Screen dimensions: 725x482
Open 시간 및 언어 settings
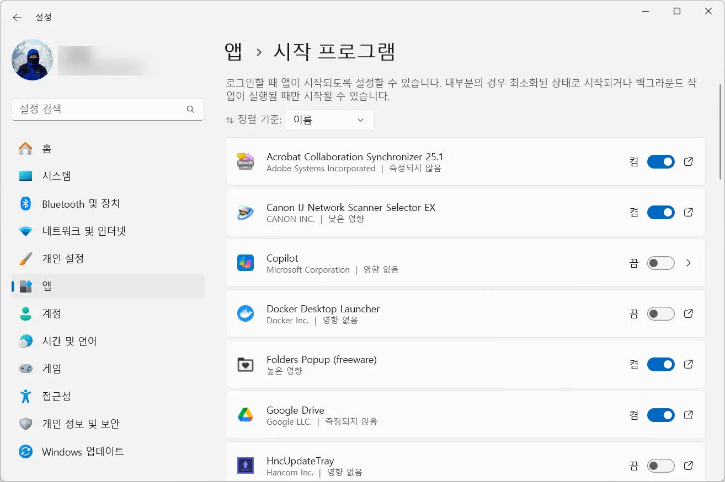point(108,341)
